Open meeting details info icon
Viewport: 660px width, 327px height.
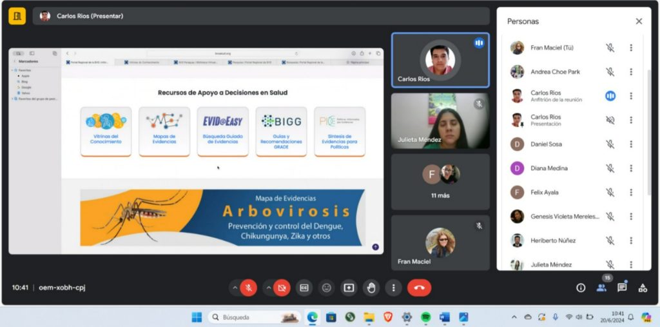[x=581, y=288]
